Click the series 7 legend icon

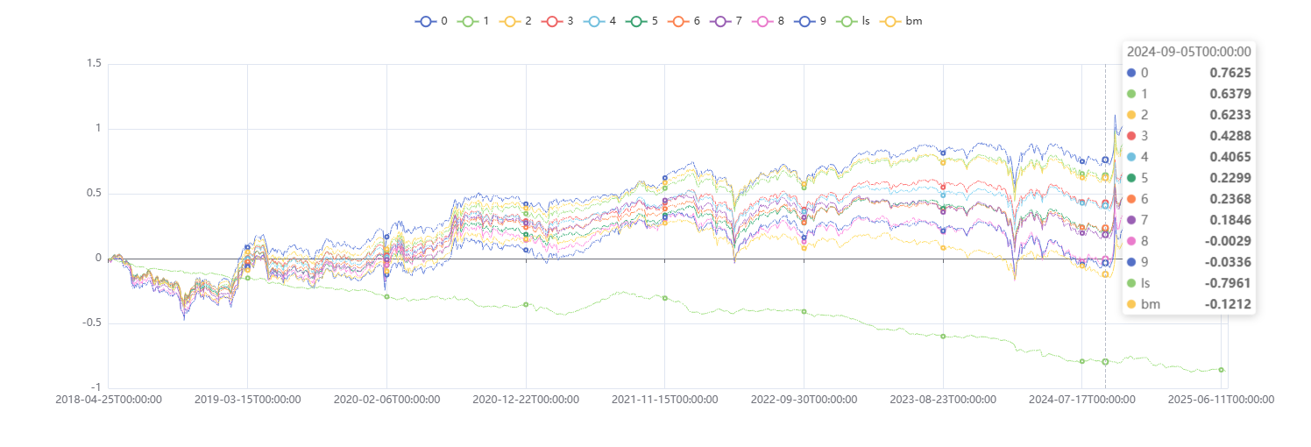[x=722, y=21]
